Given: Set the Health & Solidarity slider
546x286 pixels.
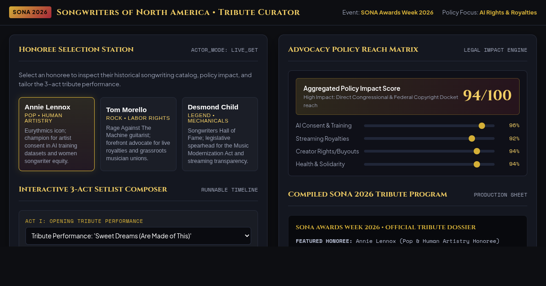Looking at the screenshot, I should [429, 164].
